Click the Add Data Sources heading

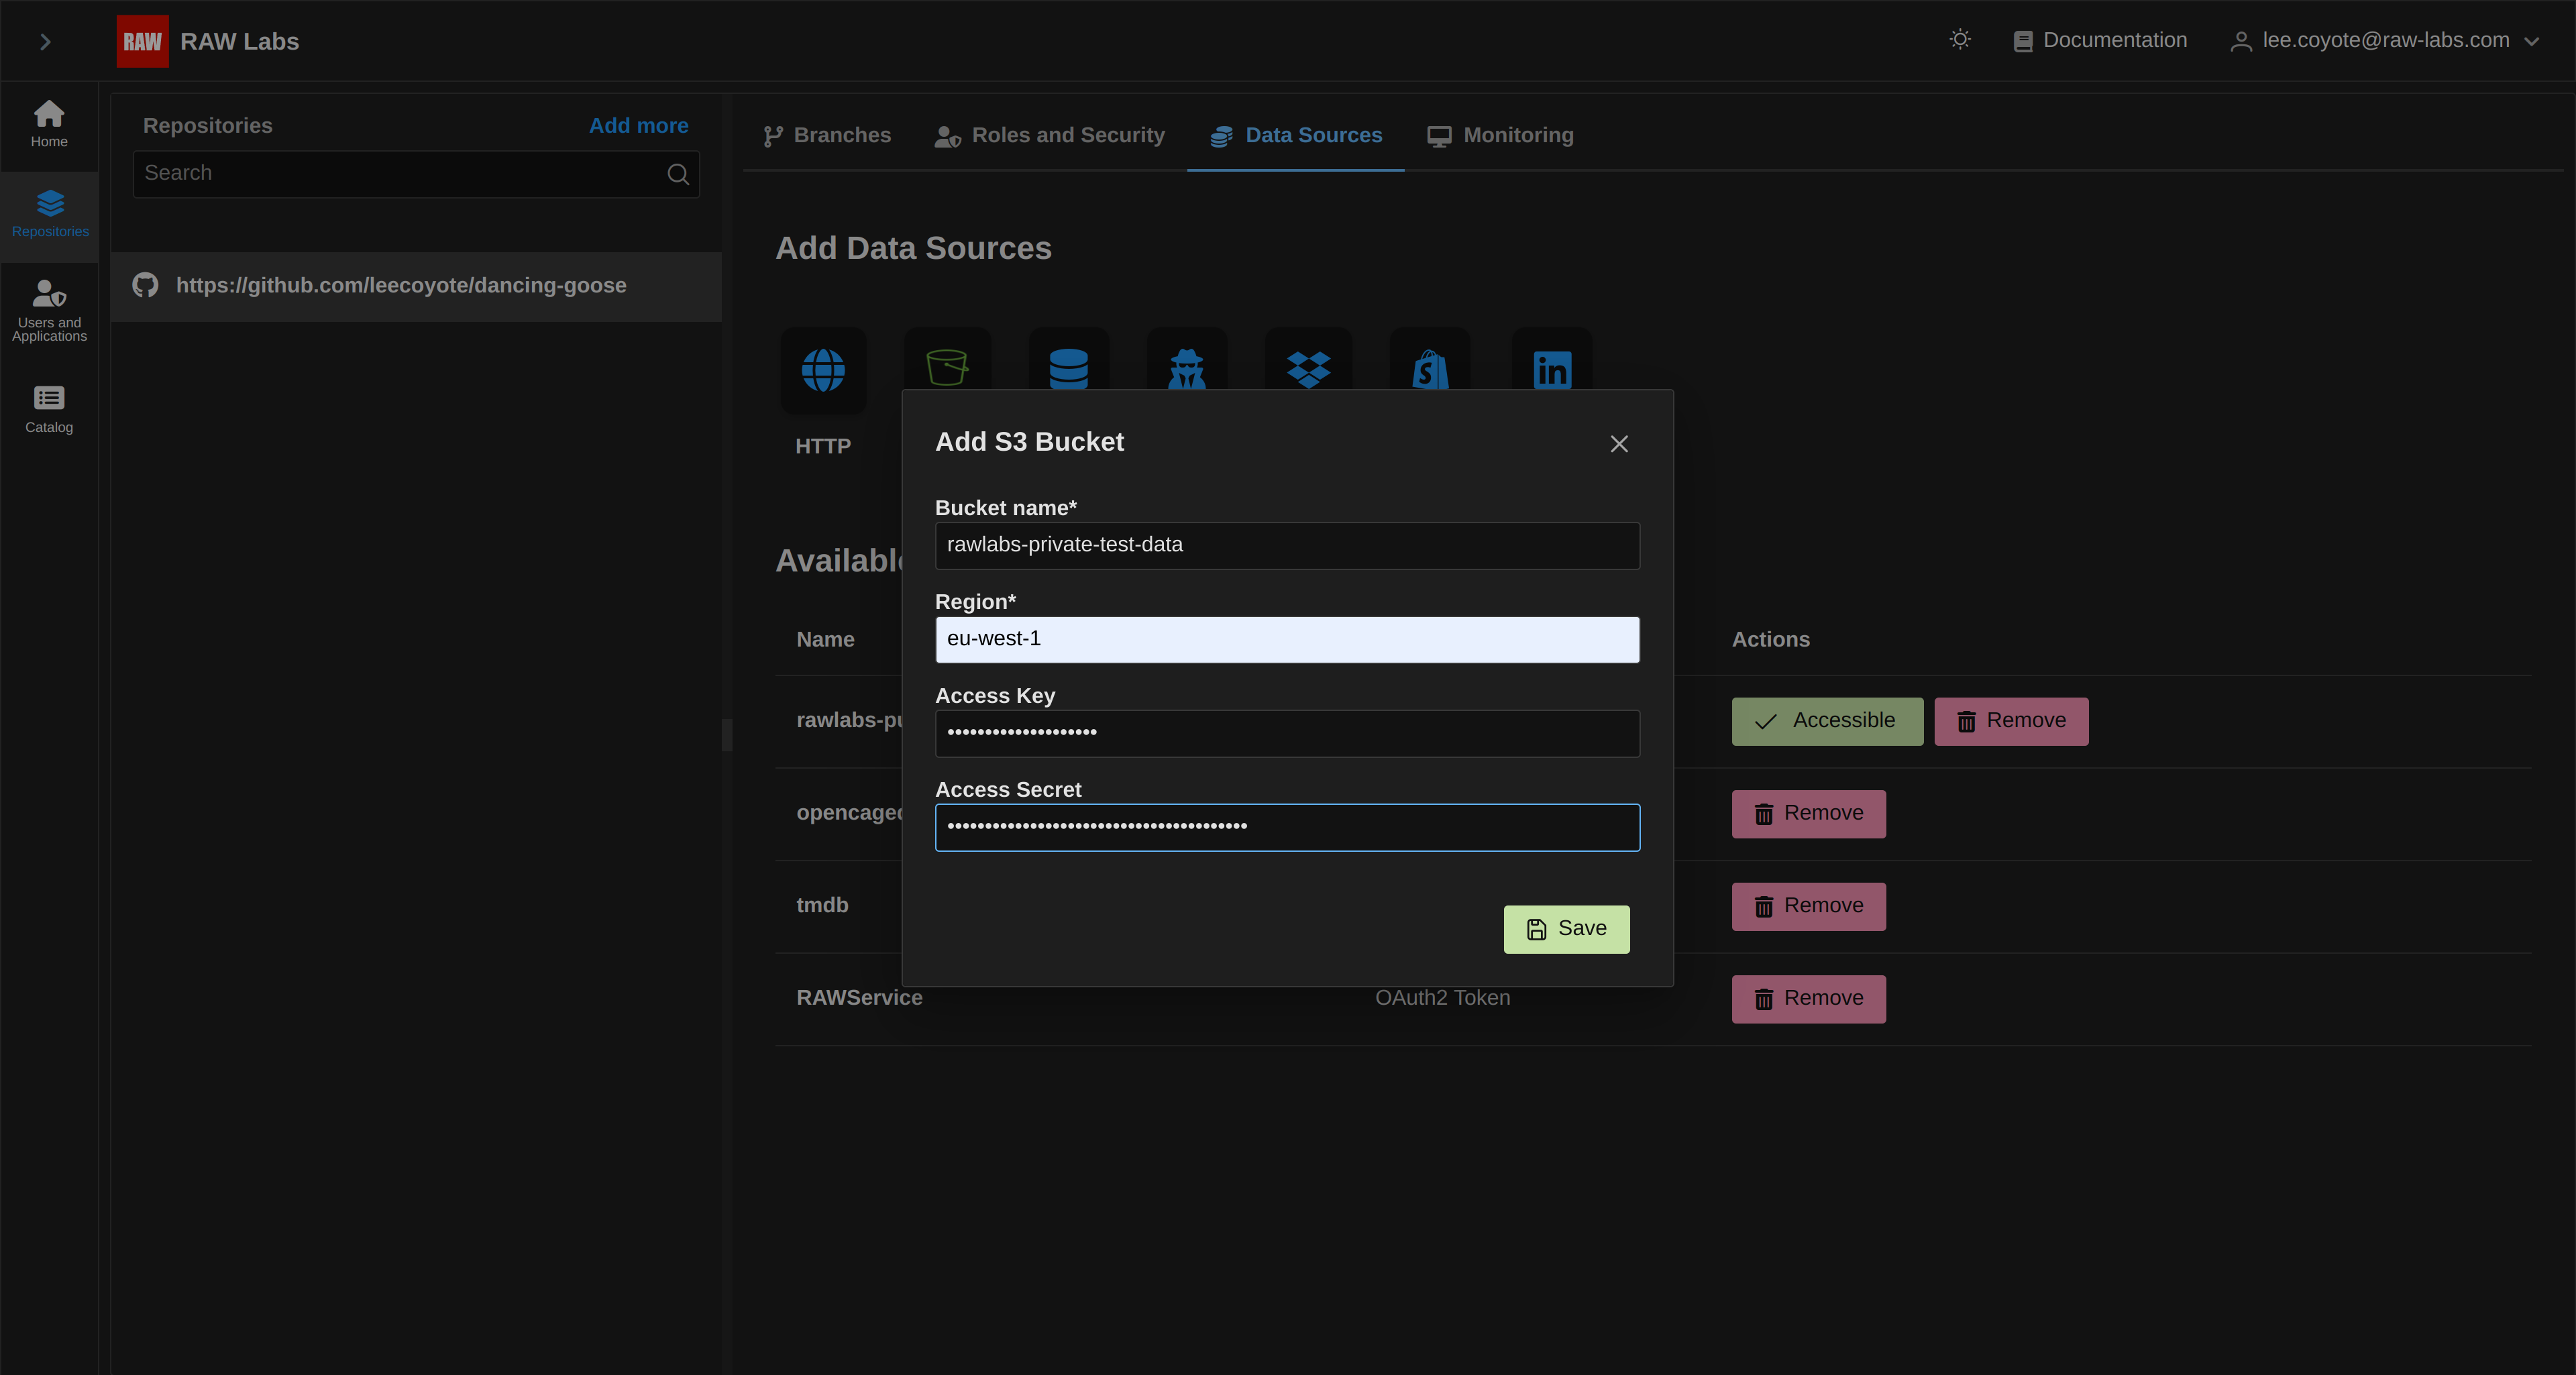(x=913, y=248)
